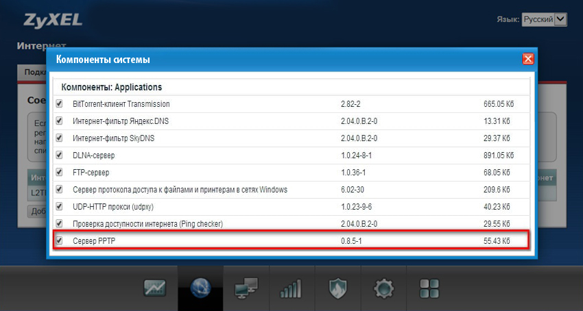Open the Язык language dropdown

click(x=545, y=20)
